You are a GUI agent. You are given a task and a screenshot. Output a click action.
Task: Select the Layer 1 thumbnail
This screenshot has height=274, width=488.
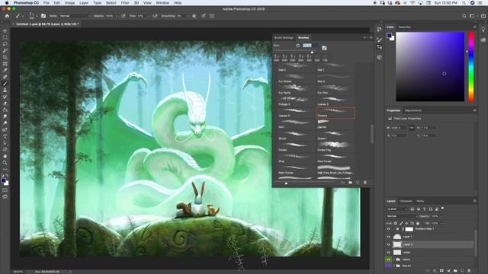pyautogui.click(x=397, y=237)
